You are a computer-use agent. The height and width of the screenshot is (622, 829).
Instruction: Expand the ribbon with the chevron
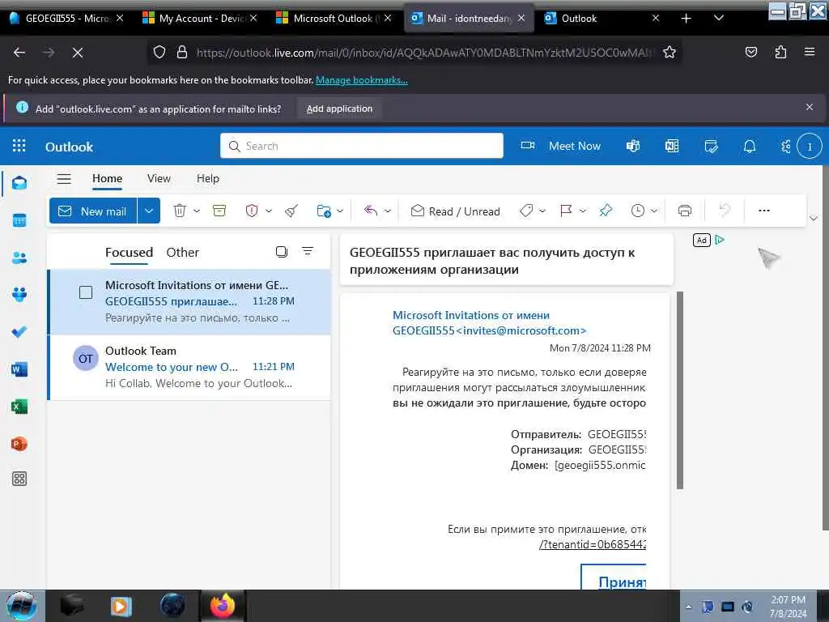point(814,218)
